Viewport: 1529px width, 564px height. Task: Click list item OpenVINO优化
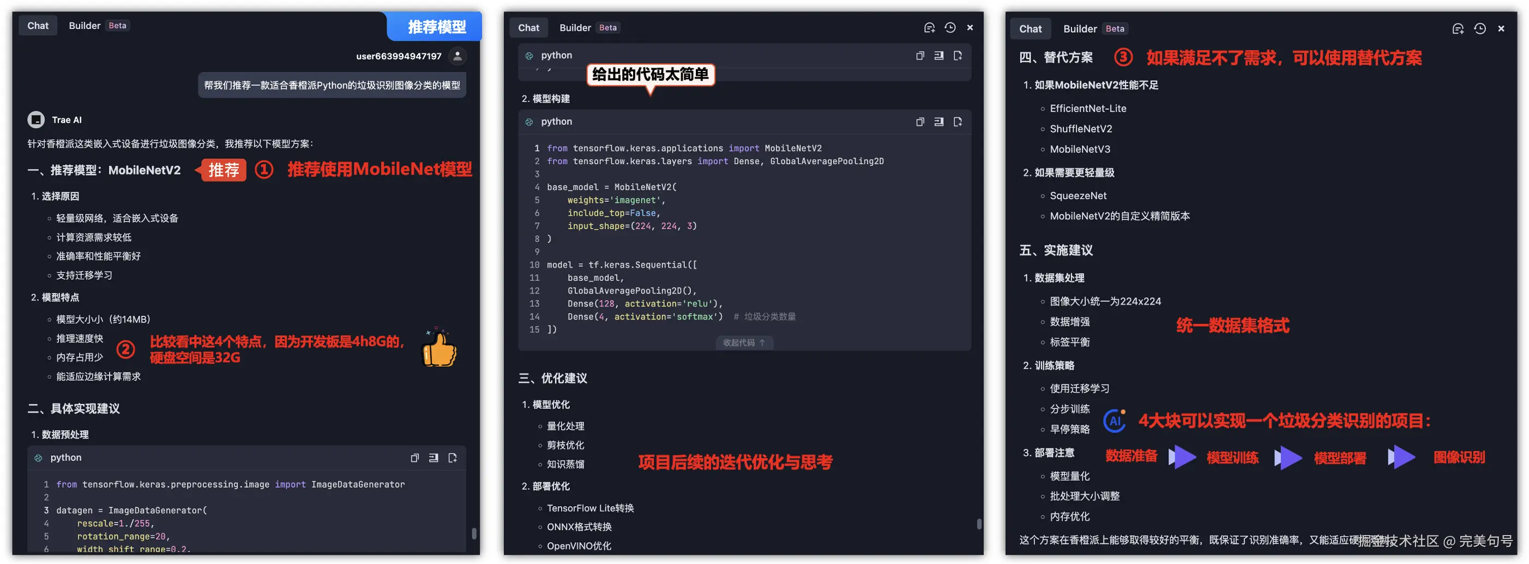pyautogui.click(x=579, y=545)
